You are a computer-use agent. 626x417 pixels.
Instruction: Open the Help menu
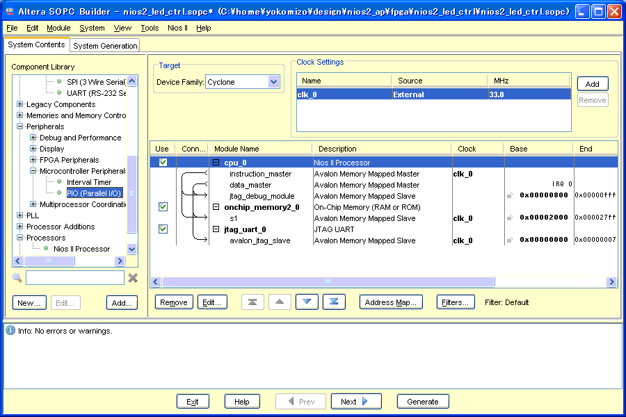pos(204,28)
